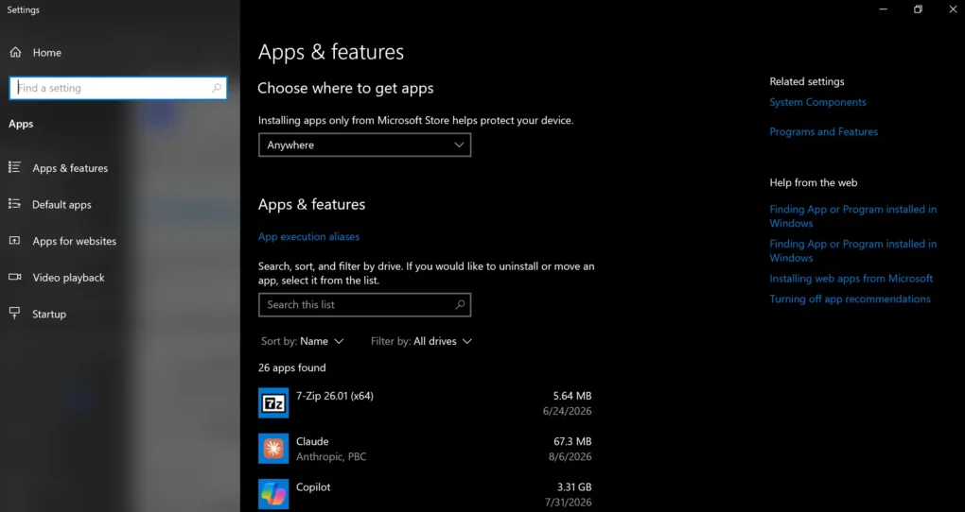Focus the Search this list field
This screenshot has height=512, width=965.
click(364, 305)
